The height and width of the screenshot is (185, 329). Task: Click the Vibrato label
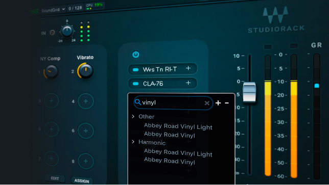(x=85, y=58)
